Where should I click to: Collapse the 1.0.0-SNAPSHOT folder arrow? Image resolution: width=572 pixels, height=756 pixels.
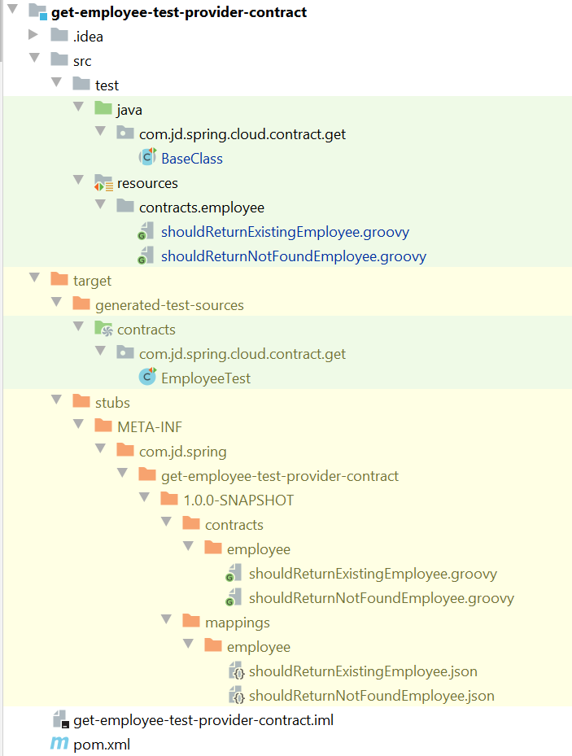[145, 497]
